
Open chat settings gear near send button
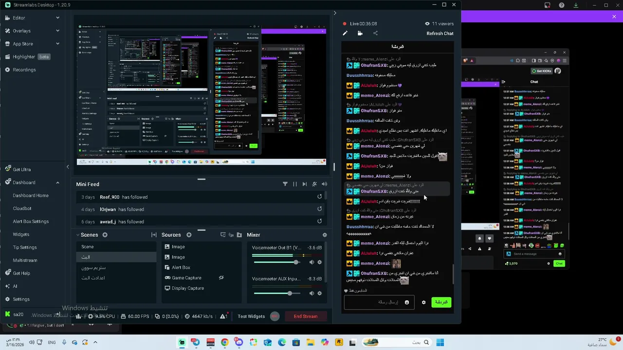(423, 302)
